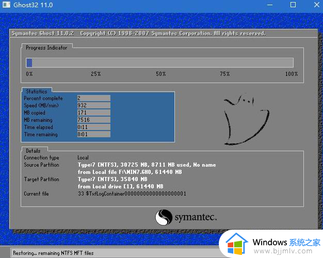Click the 'Details' group label
This screenshot has height=258, width=323.
click(33, 151)
